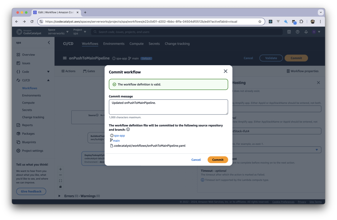
Task: Focus the search code, issues, projects field
Action: click(187, 32)
